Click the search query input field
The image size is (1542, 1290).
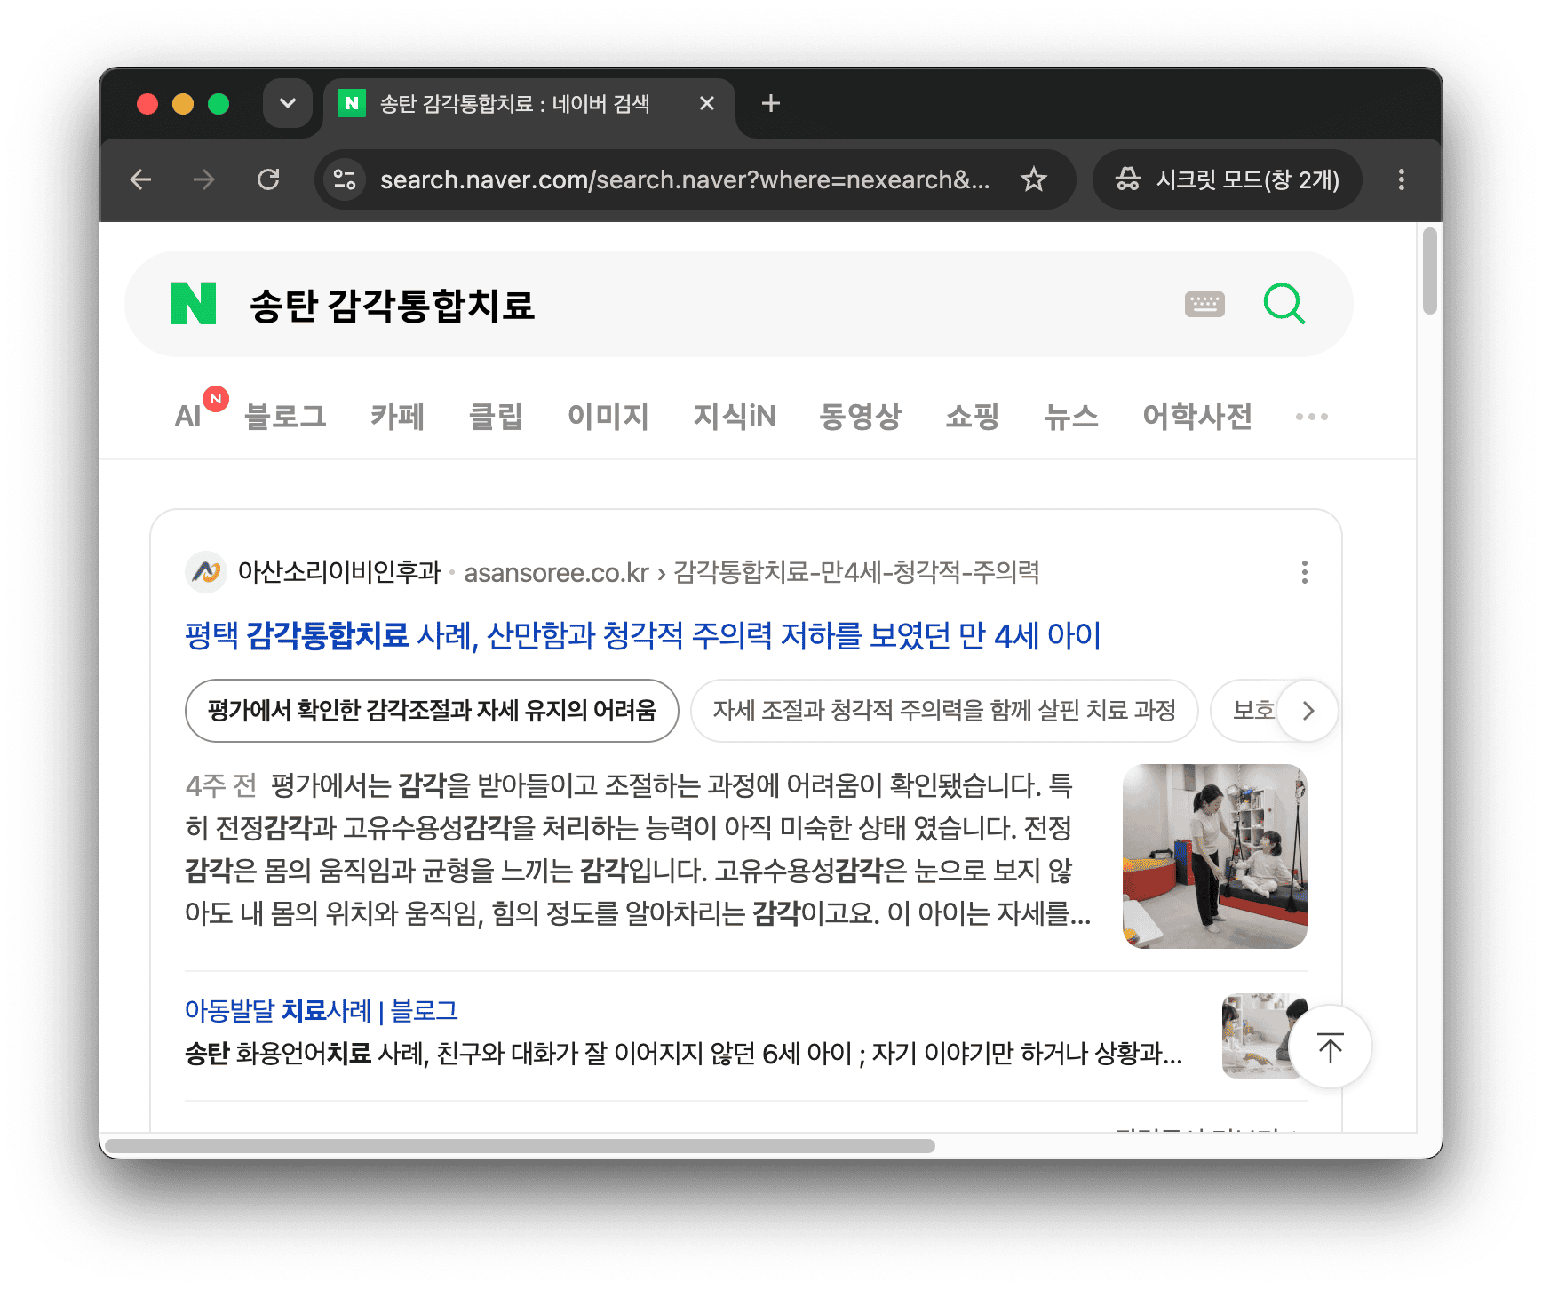[702, 304]
